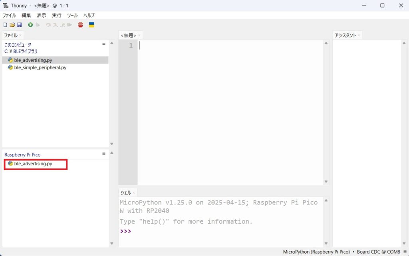This screenshot has width=409, height=256.
Task: Click the C: ¥ BLEライブラリ path link
Action: (21, 51)
